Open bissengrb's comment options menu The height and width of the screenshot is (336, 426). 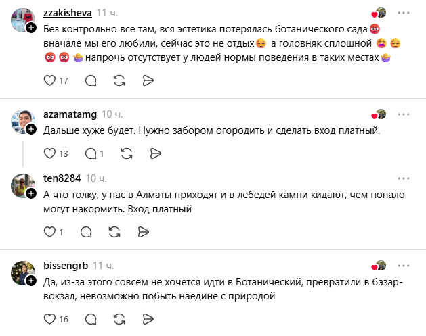tap(404, 266)
